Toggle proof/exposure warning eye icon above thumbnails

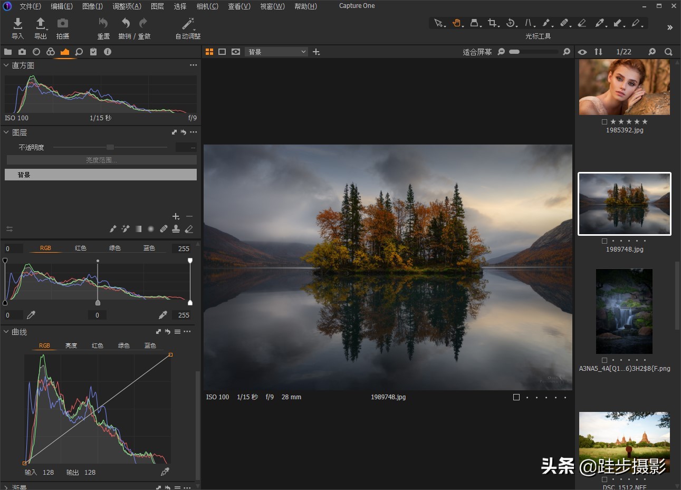coord(582,52)
